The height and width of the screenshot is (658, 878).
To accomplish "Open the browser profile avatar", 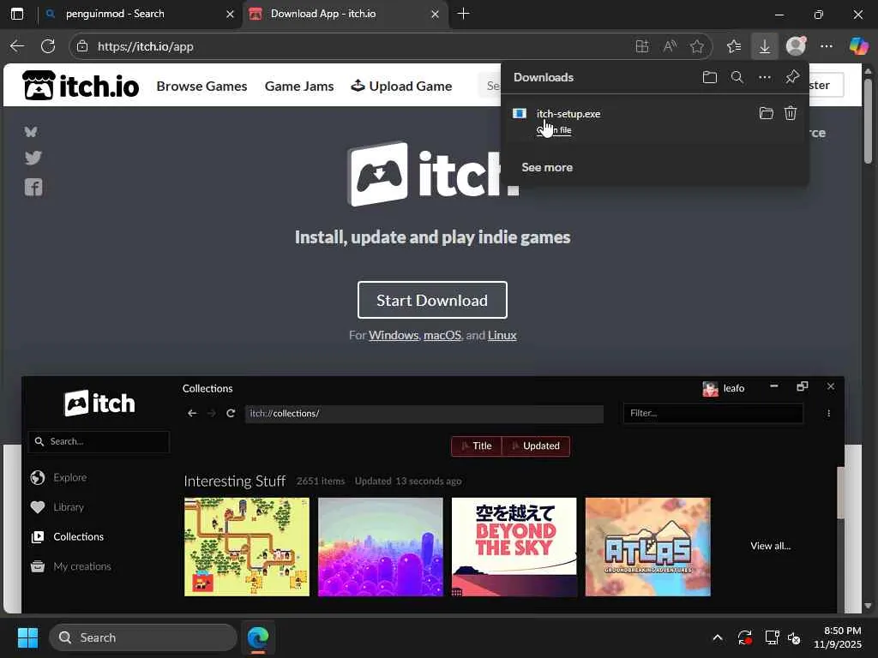I will pos(796,46).
